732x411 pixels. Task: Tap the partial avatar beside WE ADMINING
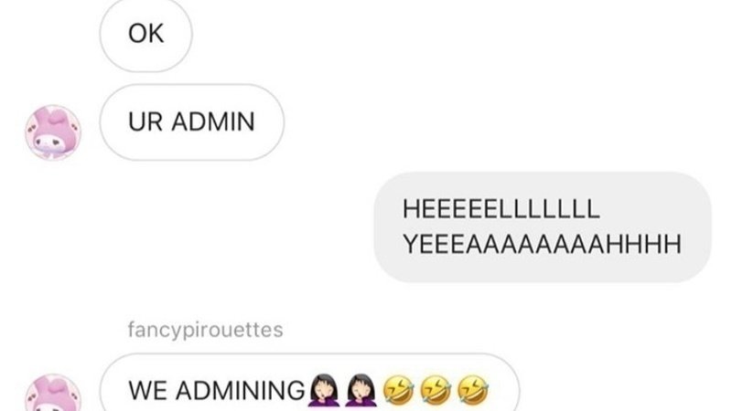click(53, 393)
